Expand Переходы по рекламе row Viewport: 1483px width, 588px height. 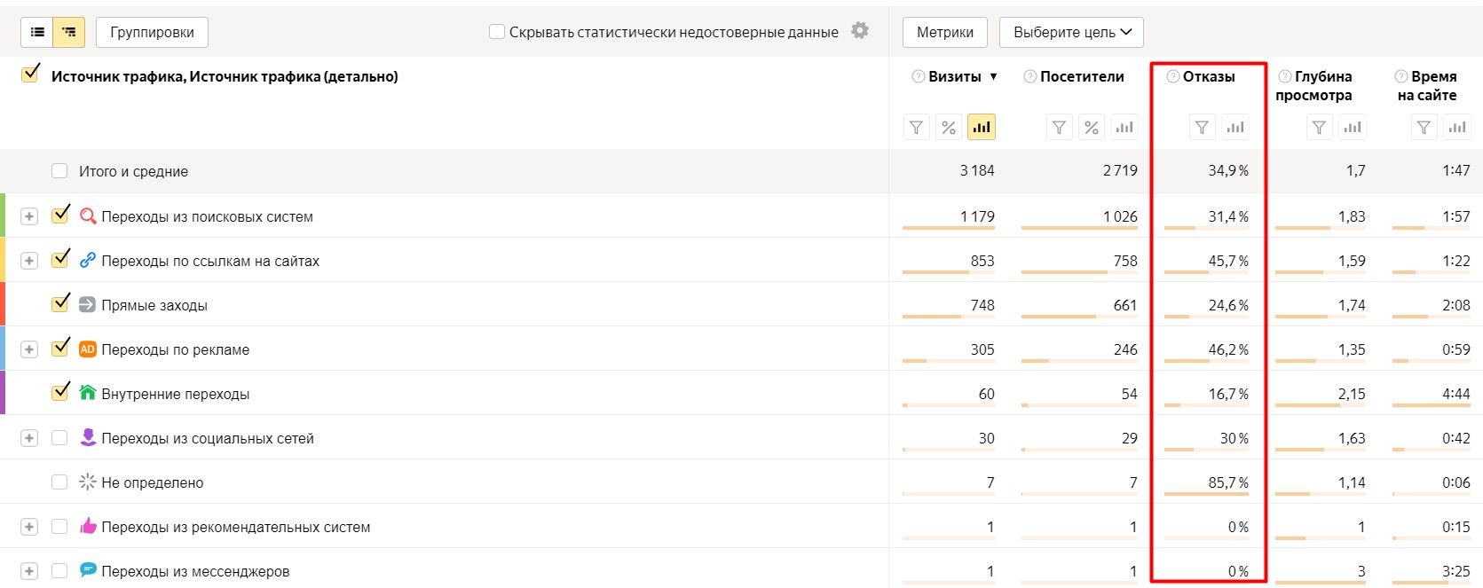(29, 349)
